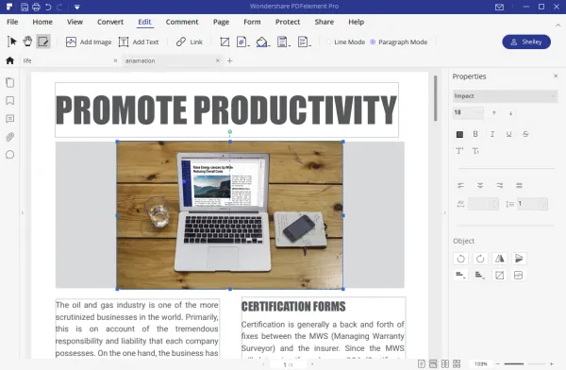Select the Crop tool icon

[x=225, y=42]
